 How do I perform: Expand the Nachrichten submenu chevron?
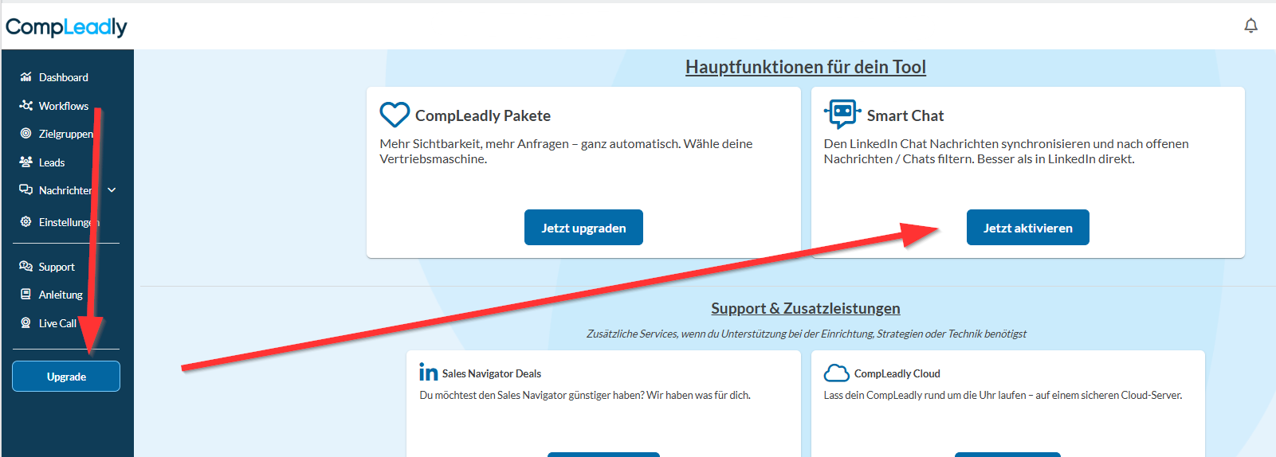tap(112, 190)
